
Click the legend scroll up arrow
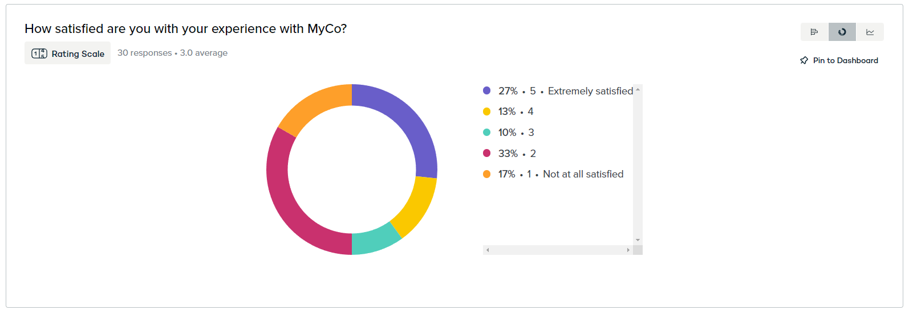(638, 89)
